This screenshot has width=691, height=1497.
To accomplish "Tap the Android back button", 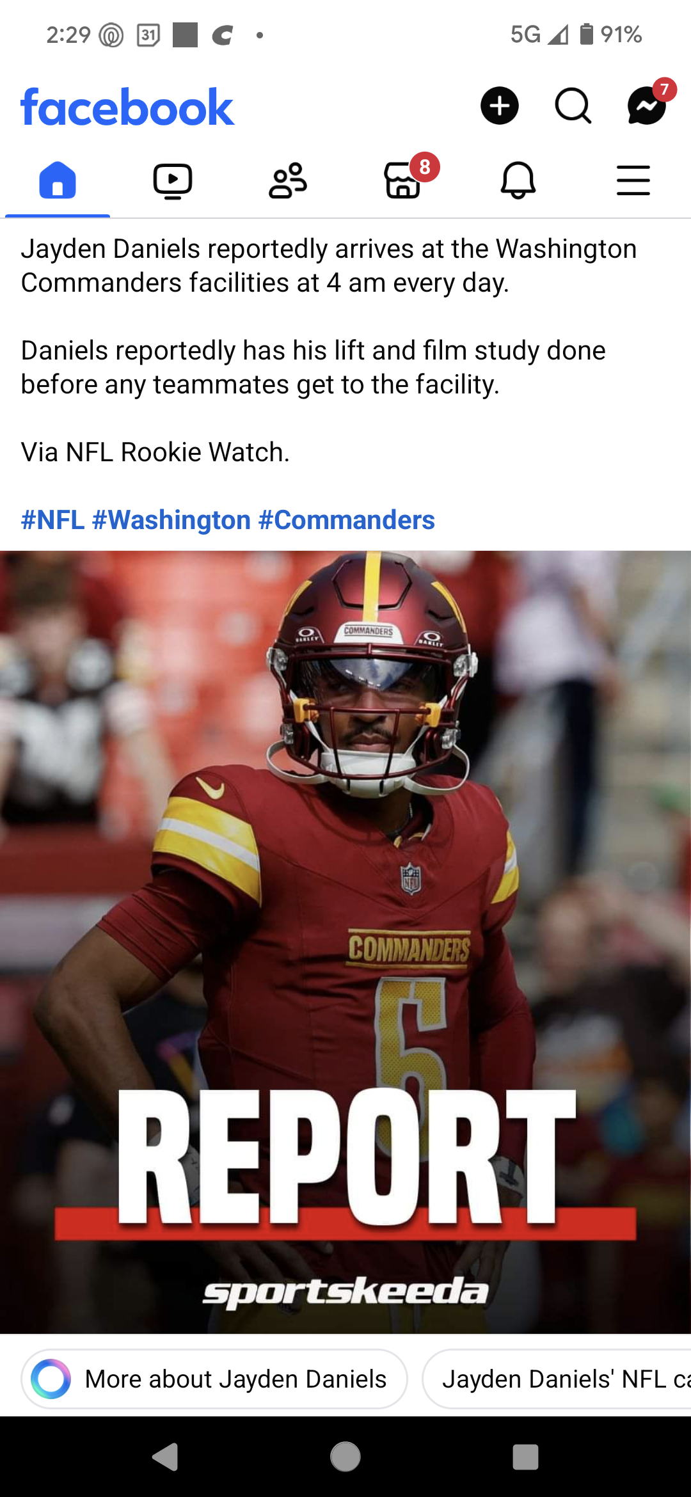I will (166, 1457).
